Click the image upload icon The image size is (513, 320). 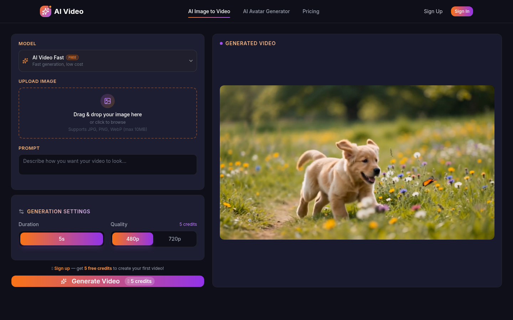(108, 101)
